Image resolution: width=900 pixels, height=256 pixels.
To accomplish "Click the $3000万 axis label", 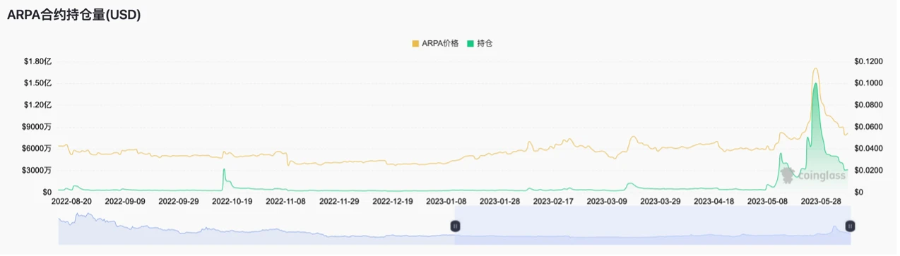I will [x=37, y=171].
